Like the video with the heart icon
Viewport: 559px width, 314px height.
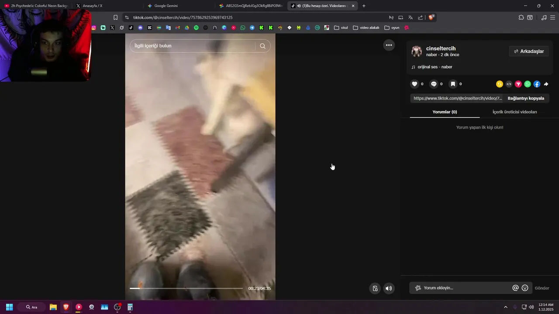point(414,84)
